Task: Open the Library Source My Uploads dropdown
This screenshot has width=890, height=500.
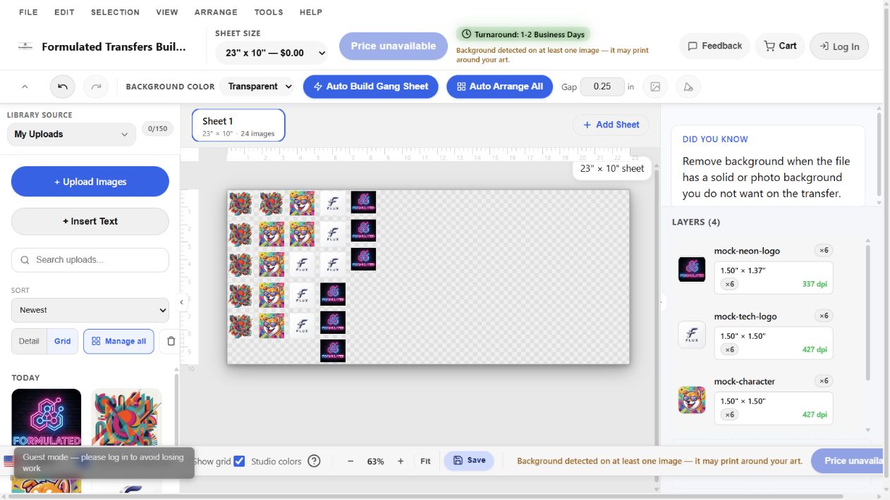Action: pos(71,134)
